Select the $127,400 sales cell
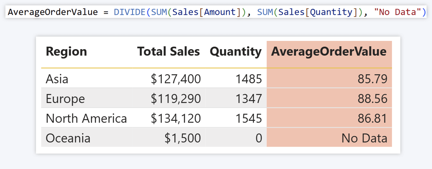Image resolution: width=432 pixels, height=169 pixels. [x=176, y=79]
